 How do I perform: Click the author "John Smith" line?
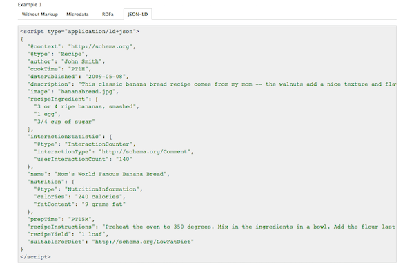pos(66,61)
